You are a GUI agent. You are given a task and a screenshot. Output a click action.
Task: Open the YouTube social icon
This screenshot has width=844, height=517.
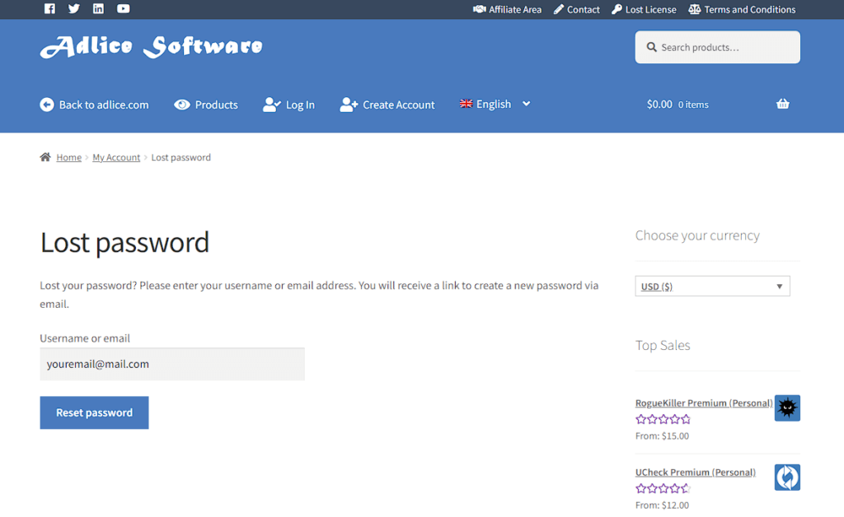124,9
